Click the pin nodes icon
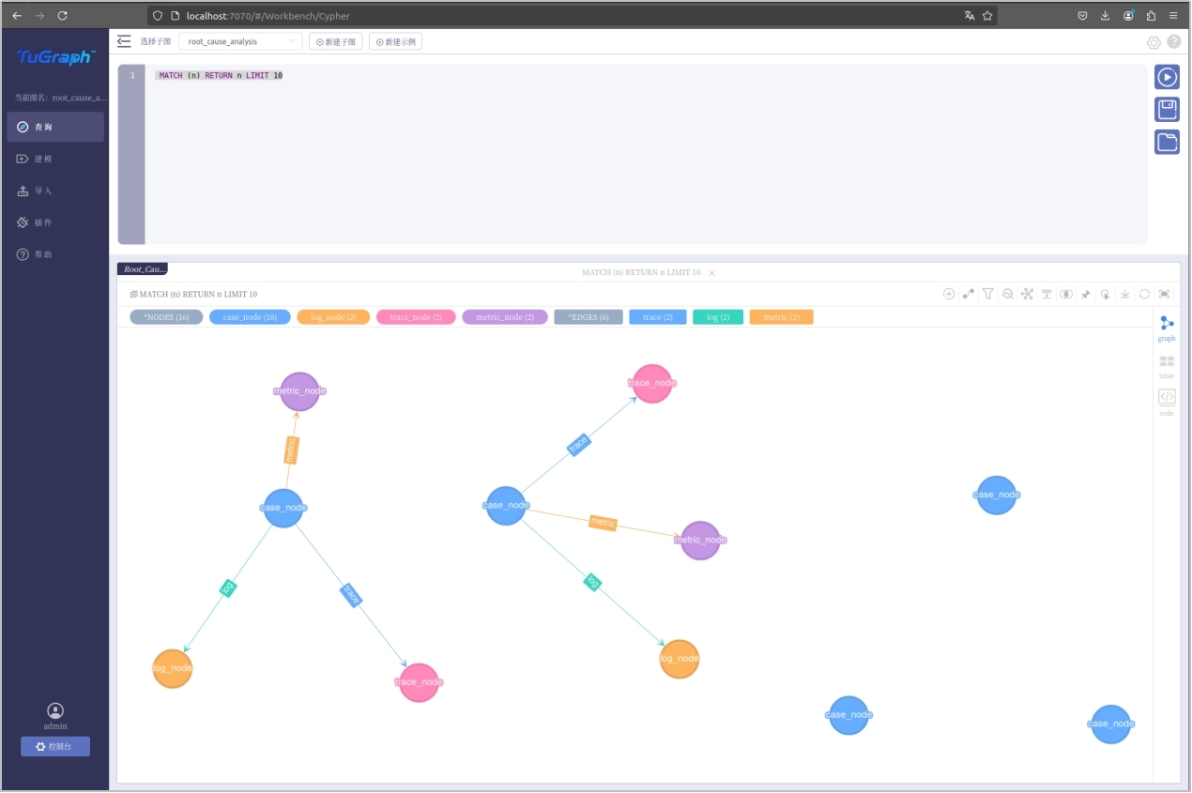 [x=1086, y=294]
